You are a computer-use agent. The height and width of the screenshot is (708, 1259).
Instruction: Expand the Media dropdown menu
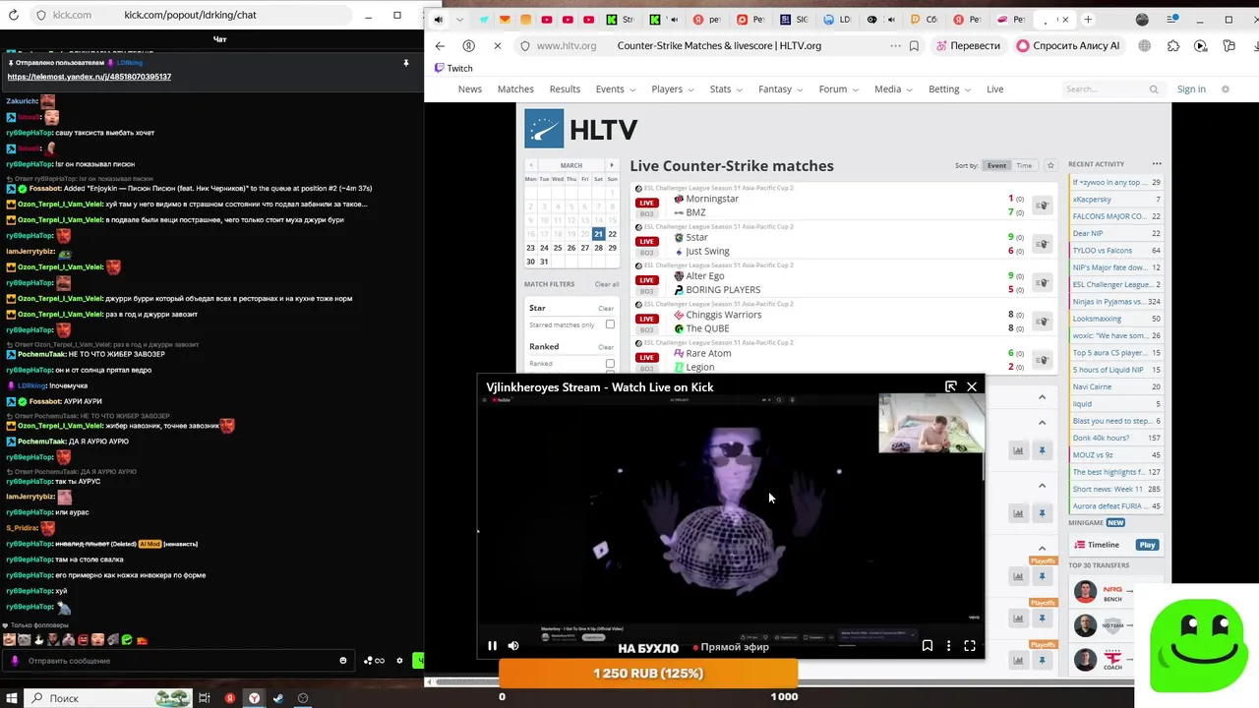pyautogui.click(x=894, y=88)
